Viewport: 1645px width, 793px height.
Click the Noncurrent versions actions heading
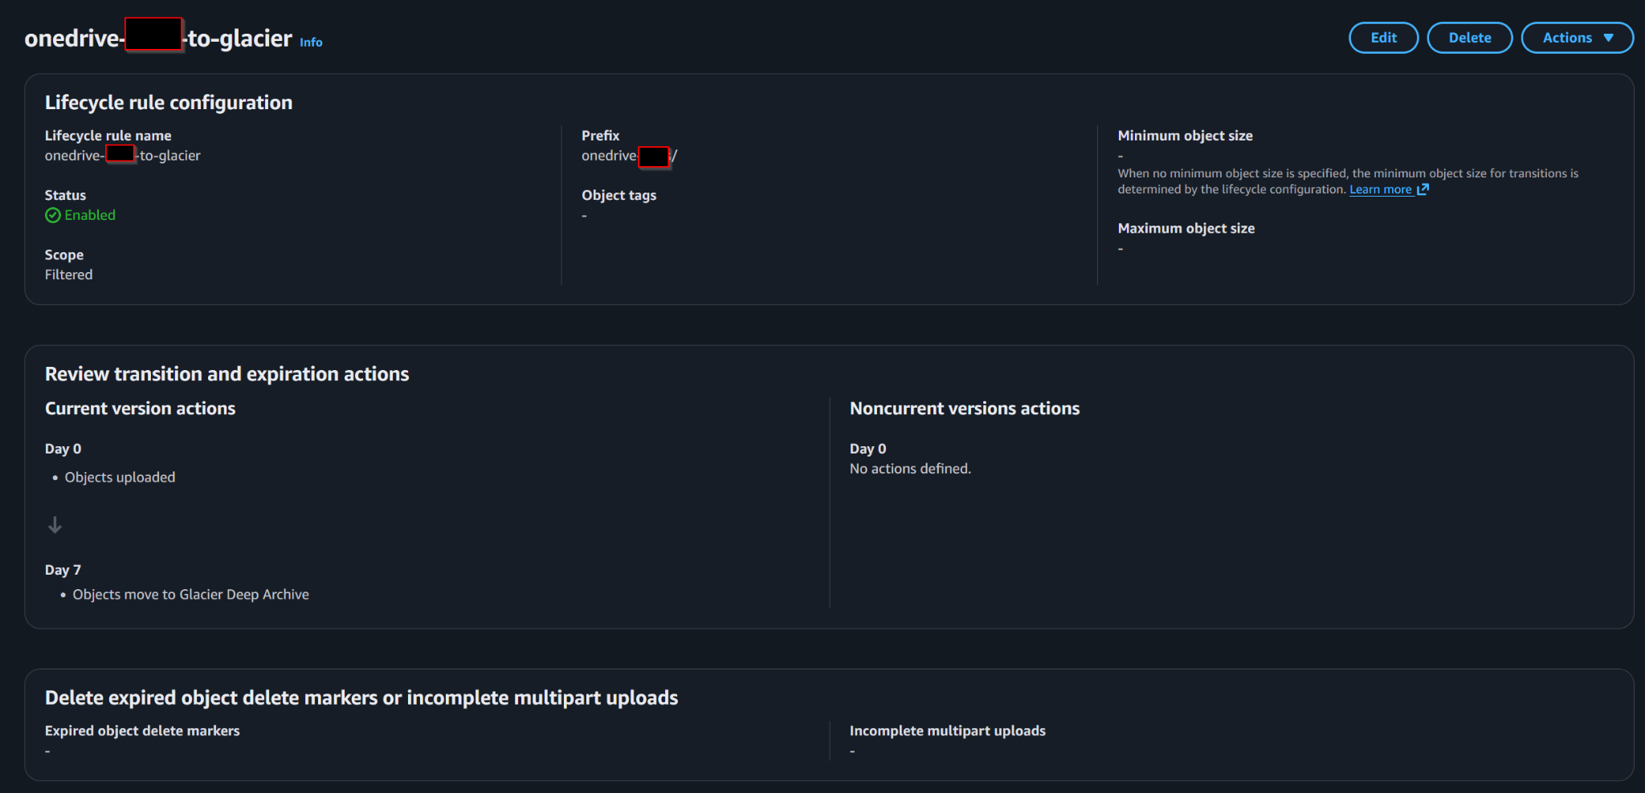965,409
